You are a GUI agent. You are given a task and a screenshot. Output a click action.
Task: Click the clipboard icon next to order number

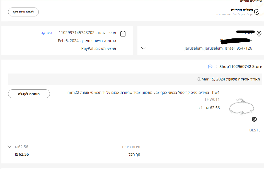coord(123,34)
